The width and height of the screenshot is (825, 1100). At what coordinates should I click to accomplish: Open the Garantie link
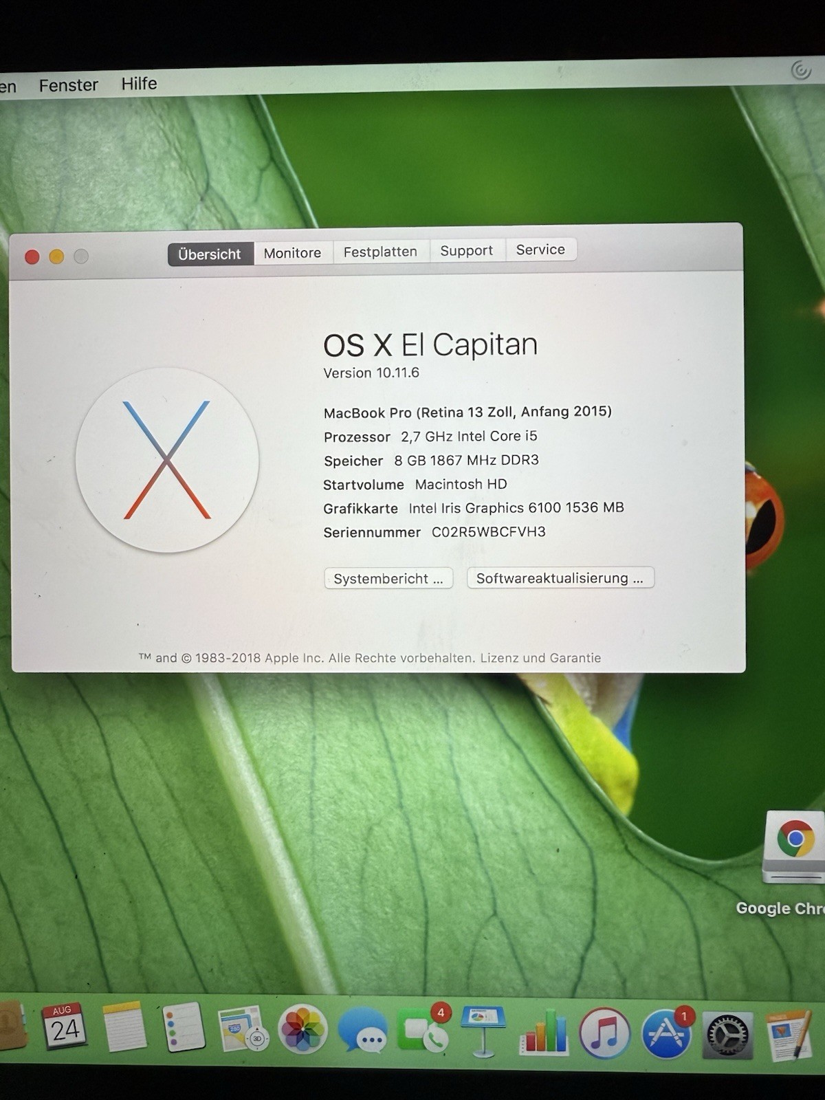click(x=576, y=658)
